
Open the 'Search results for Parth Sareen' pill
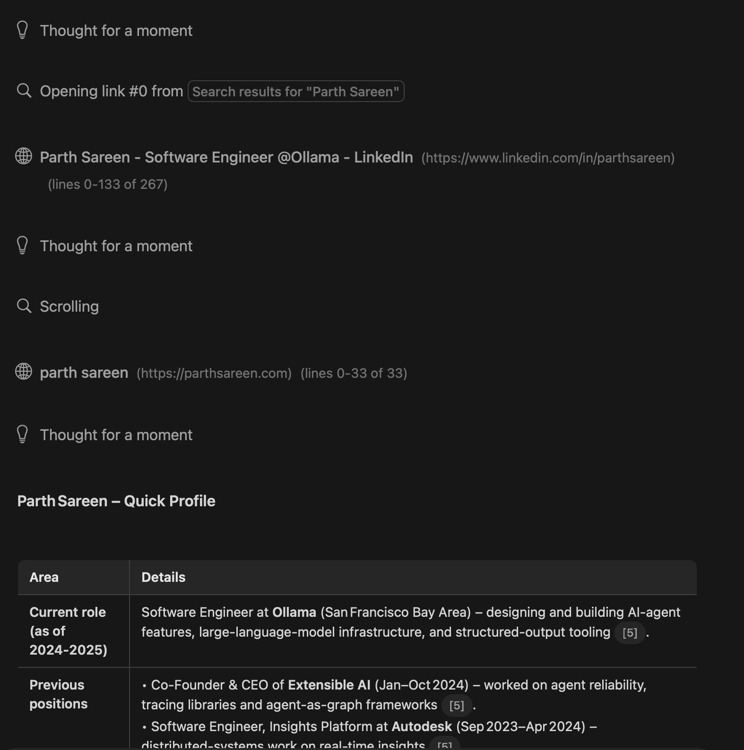pyautogui.click(x=295, y=91)
